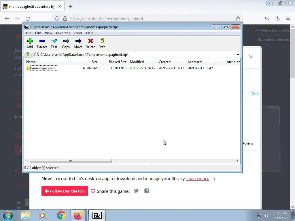
Task: Select the moms spaghetti adventure tab
Action: [32, 6]
